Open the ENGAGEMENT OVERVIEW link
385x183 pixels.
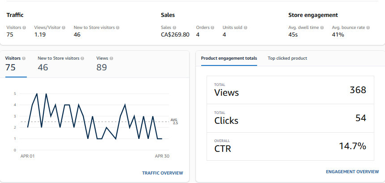352,172
